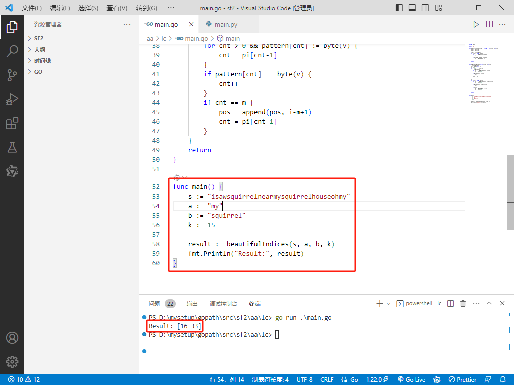Change tab size via 制表符长度: 4
Image resolution: width=514 pixels, height=385 pixels.
(x=270, y=380)
